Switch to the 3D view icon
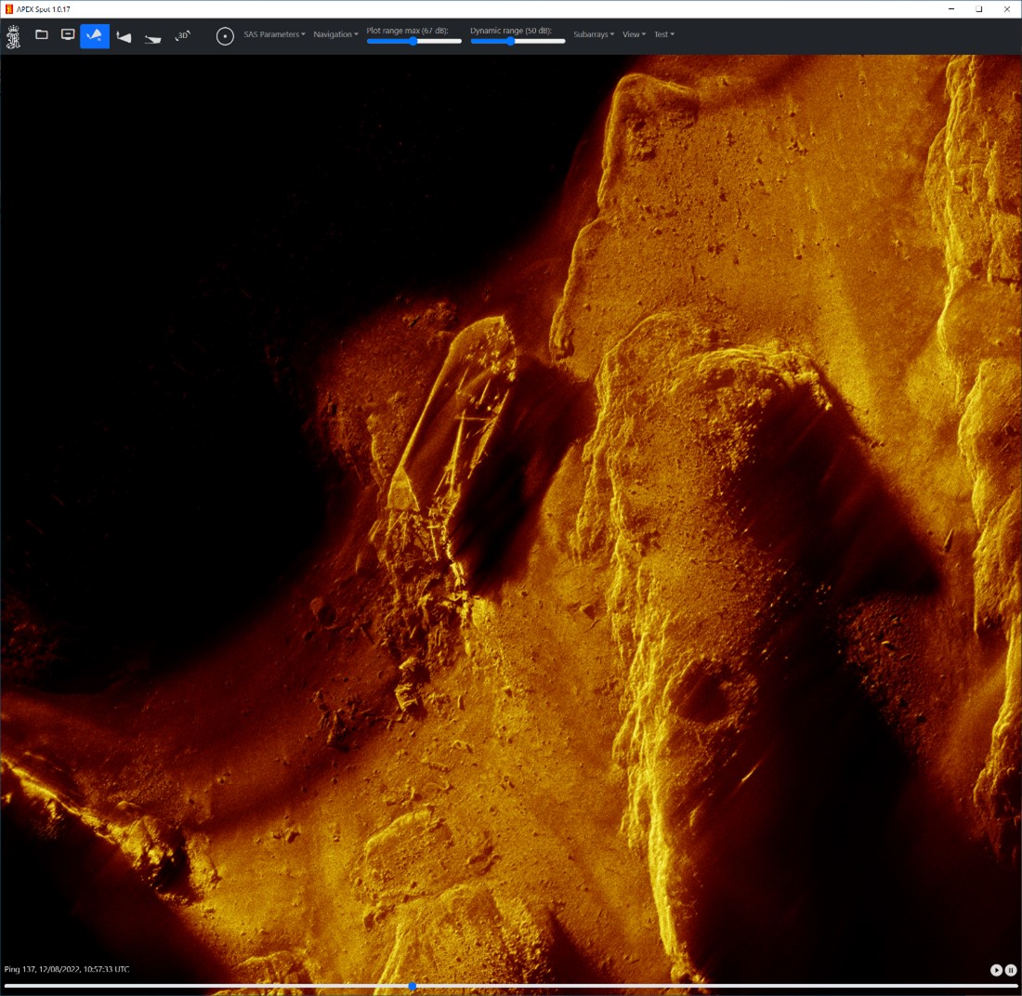 coord(183,35)
